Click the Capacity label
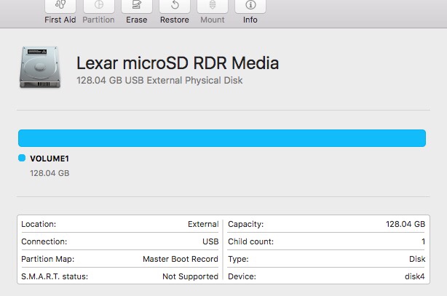 tap(246, 224)
